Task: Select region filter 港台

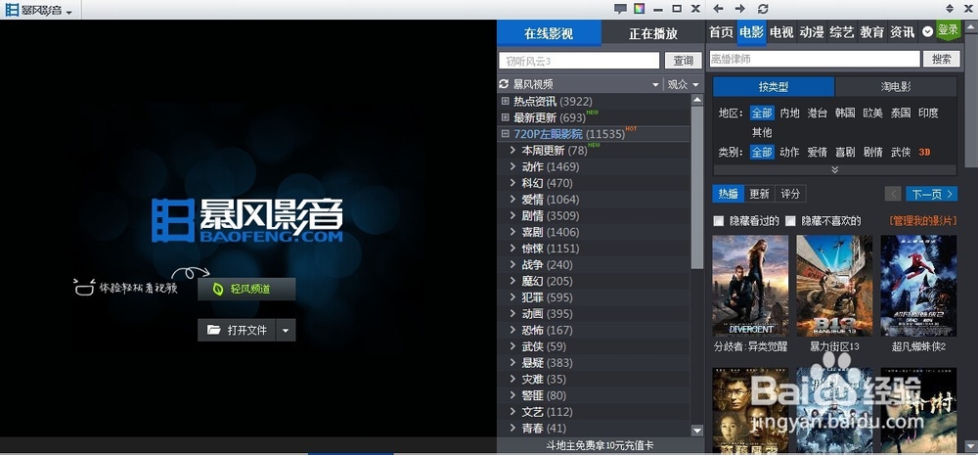Action: (817, 113)
